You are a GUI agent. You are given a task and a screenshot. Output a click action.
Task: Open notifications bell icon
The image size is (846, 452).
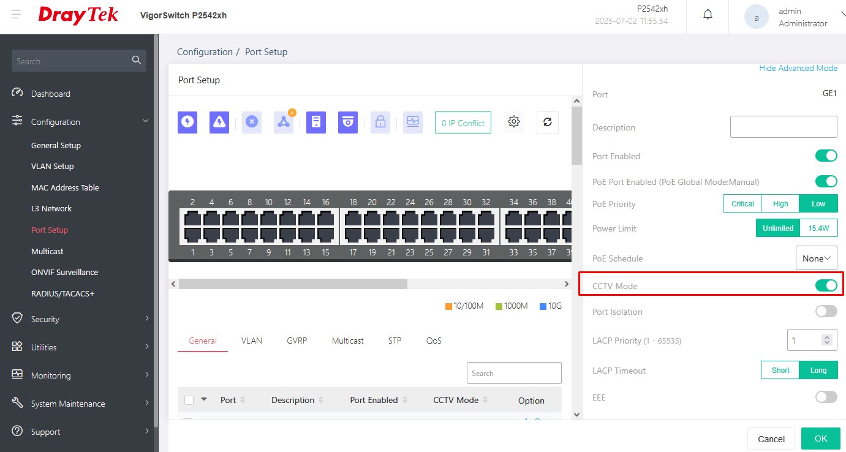708,15
